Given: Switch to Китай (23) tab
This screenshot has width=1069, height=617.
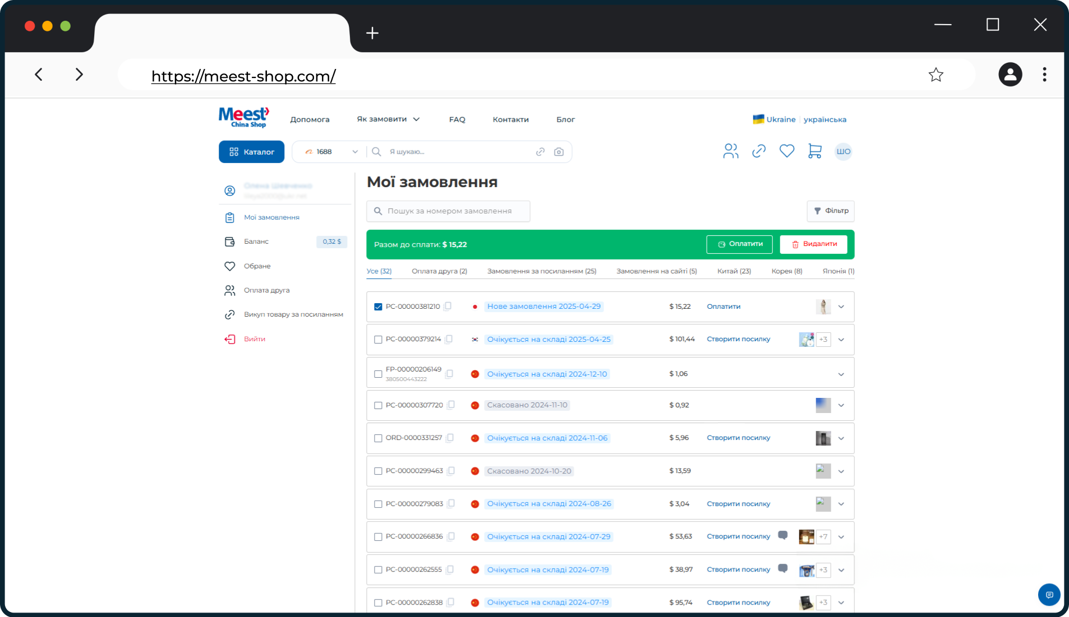Looking at the screenshot, I should tap(734, 271).
